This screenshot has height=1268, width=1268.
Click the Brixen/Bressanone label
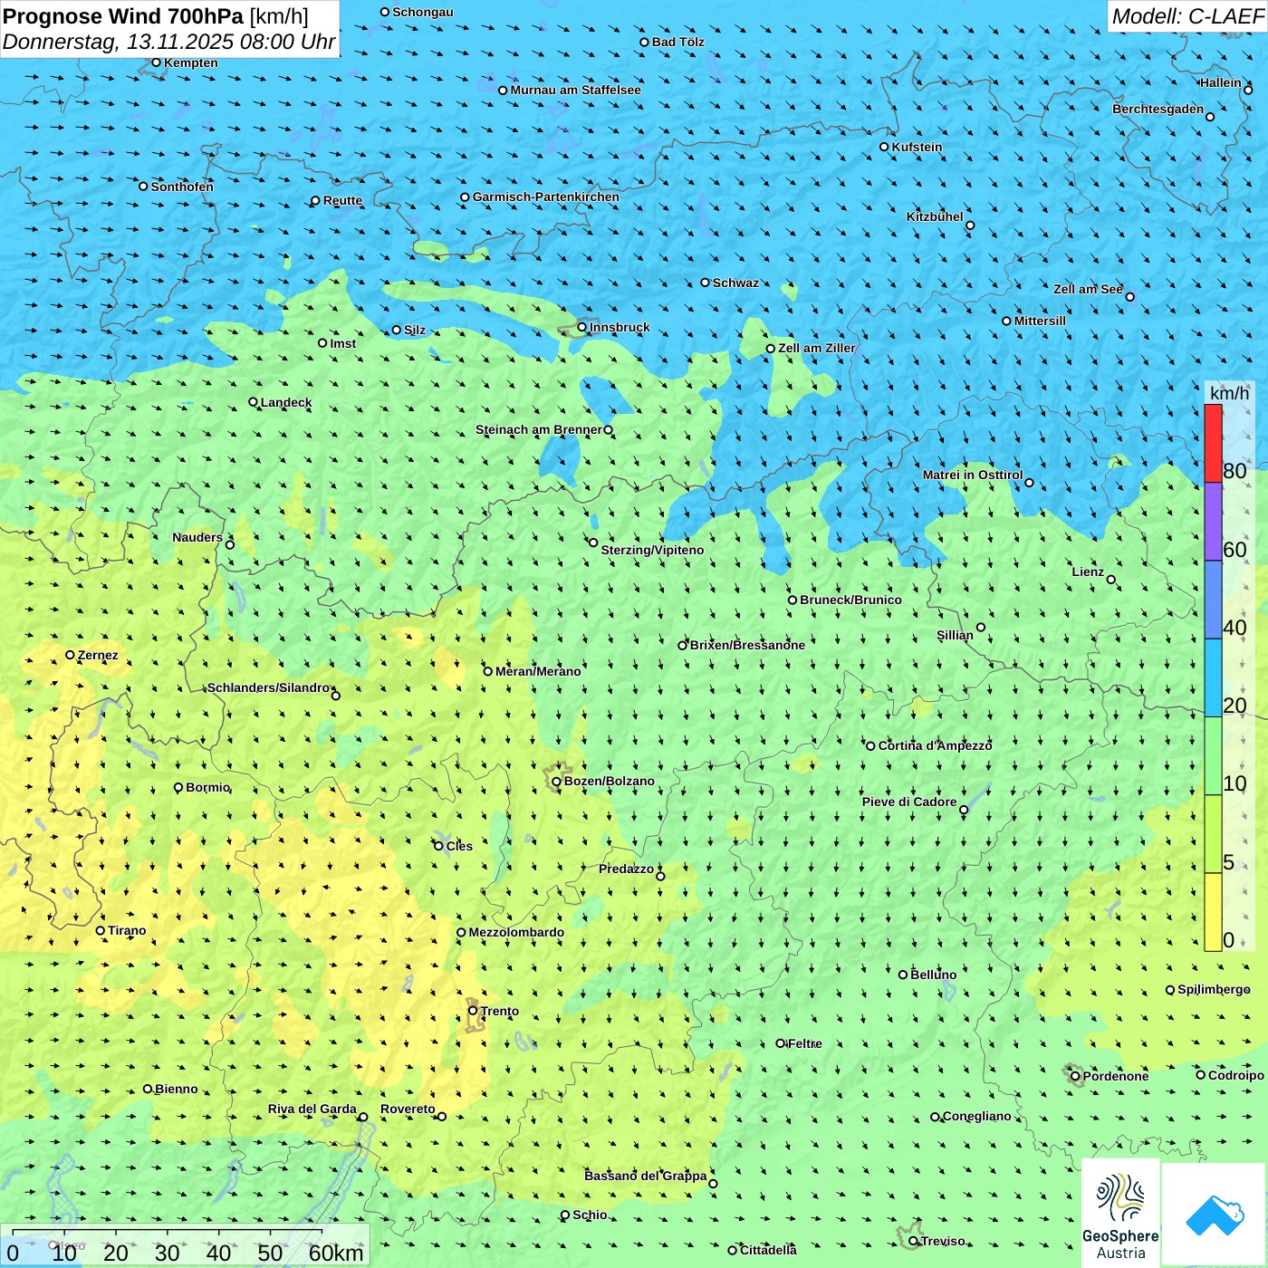(x=747, y=645)
